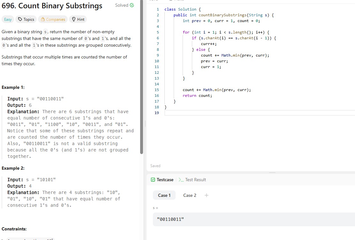This screenshot has height=240, width=355.
Task: Click the horizontal resize handle above Testcase panel
Action: pyautogui.click(x=272, y=173)
